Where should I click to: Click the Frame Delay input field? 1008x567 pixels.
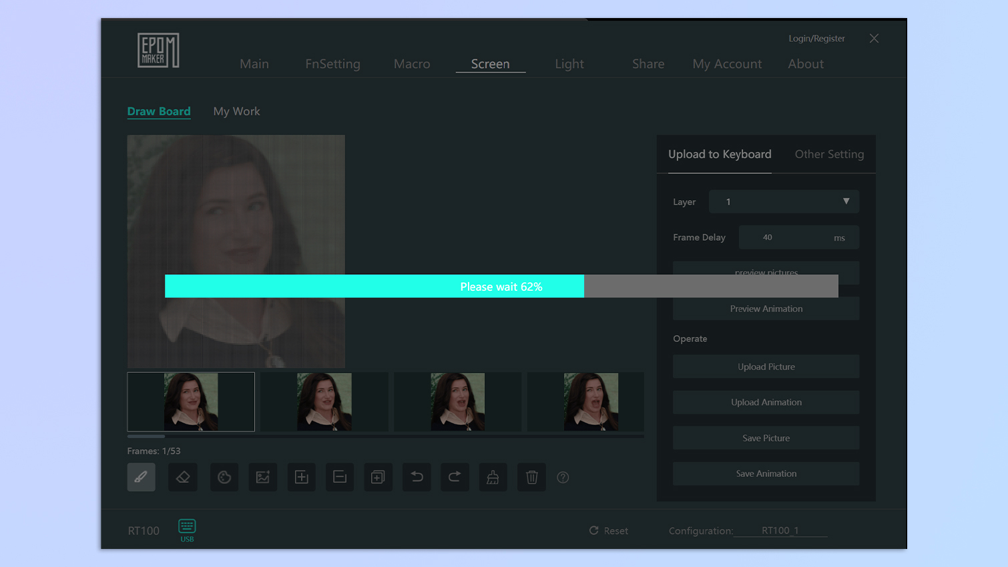click(x=784, y=237)
